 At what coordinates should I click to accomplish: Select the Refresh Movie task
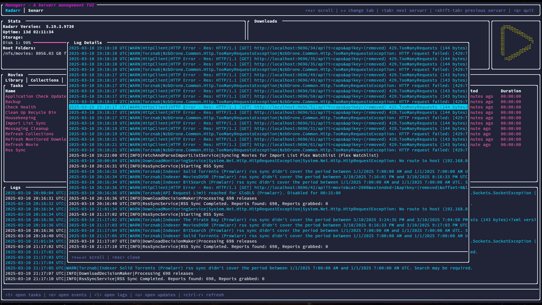22,145
